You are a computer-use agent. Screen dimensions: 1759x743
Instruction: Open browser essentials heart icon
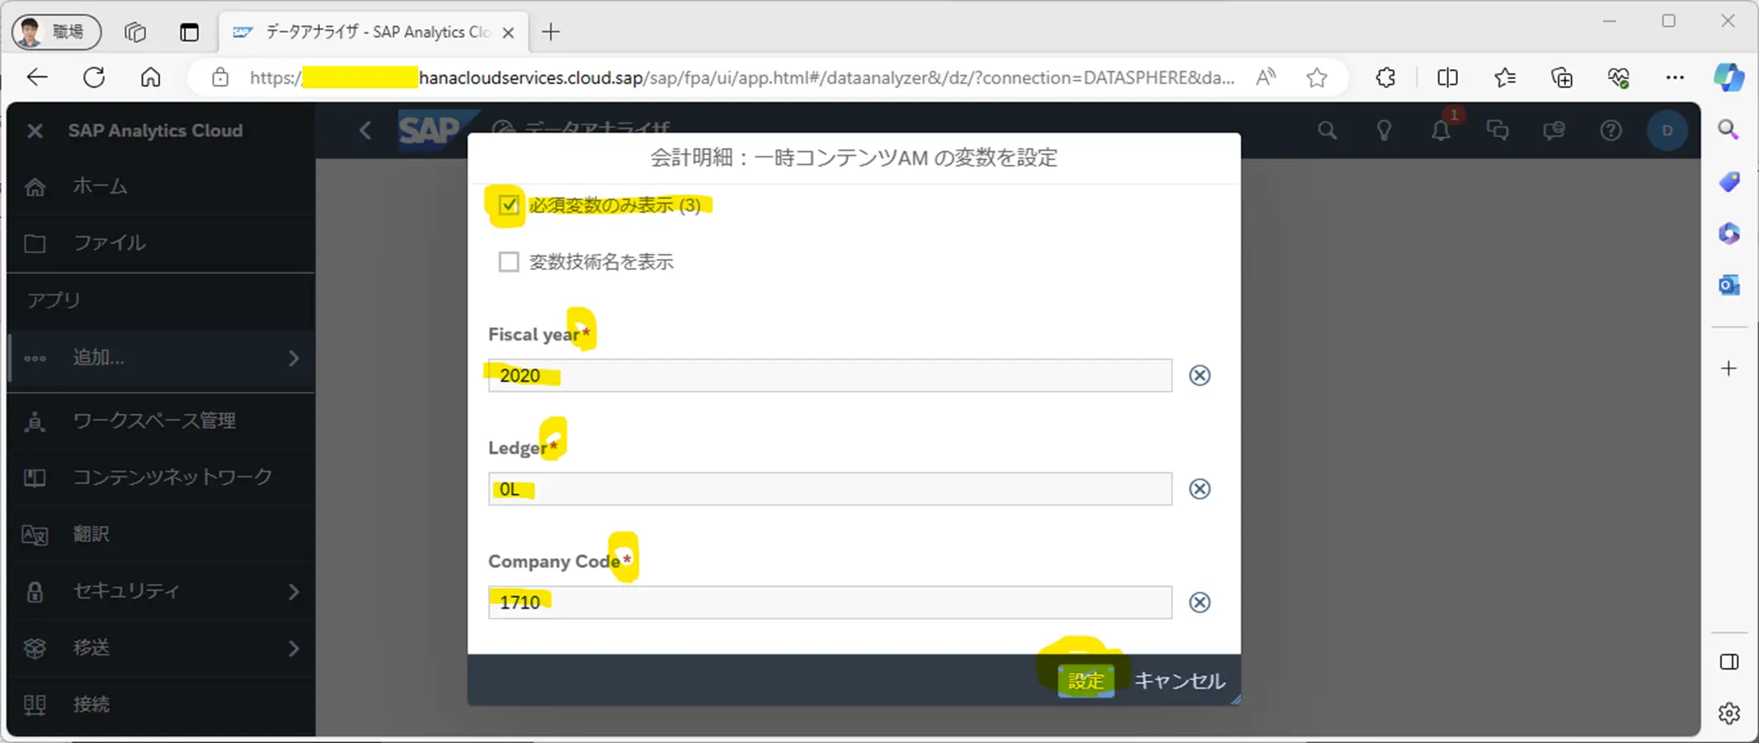1618,78
